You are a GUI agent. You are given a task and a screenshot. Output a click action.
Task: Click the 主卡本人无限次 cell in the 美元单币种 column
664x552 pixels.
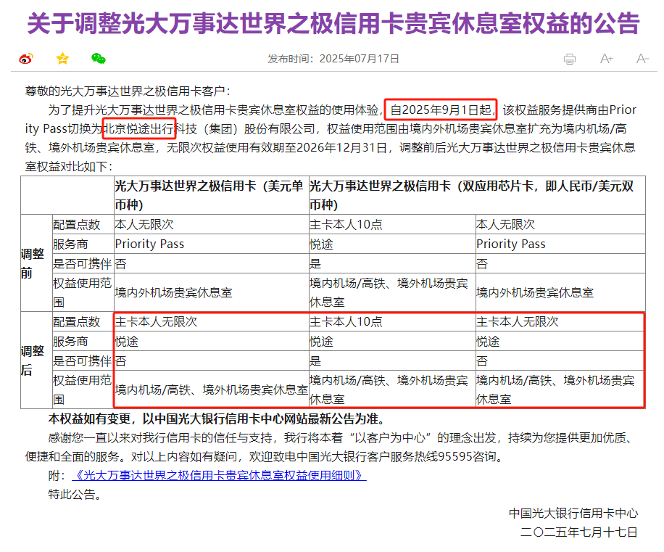tap(156, 321)
